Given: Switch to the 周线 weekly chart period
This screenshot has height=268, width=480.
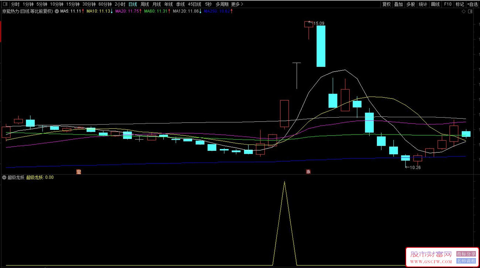Looking at the screenshot, I should coord(145,4).
